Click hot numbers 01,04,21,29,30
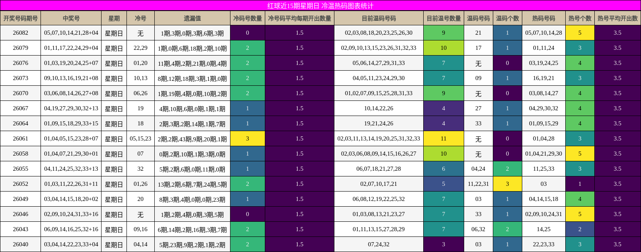641x252 pixels. [544, 154]
